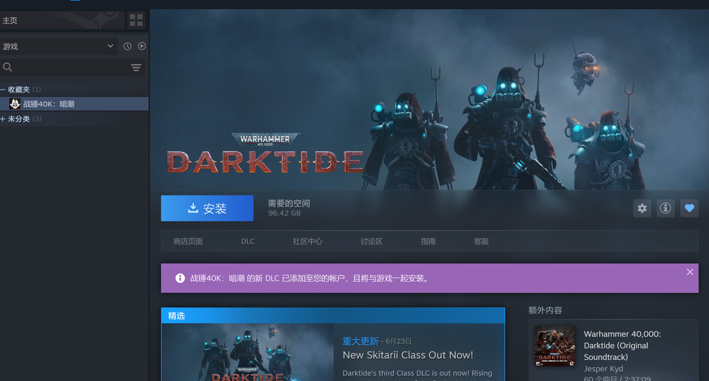Toggle ready-to-play filter icon
Screen dimensions: 709x381
coord(142,46)
